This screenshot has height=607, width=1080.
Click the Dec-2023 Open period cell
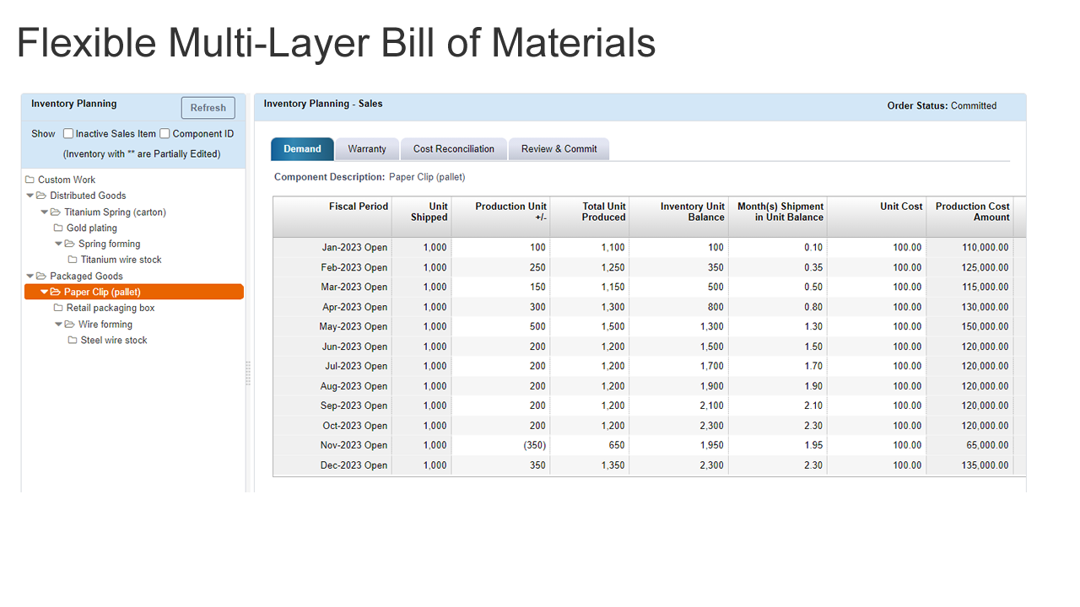332,465
